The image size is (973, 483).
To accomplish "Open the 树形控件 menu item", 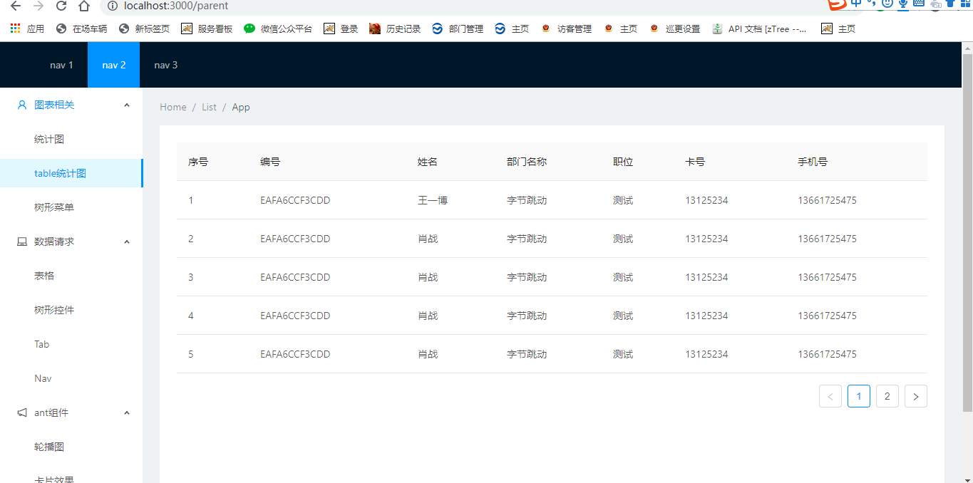I will click(71, 310).
